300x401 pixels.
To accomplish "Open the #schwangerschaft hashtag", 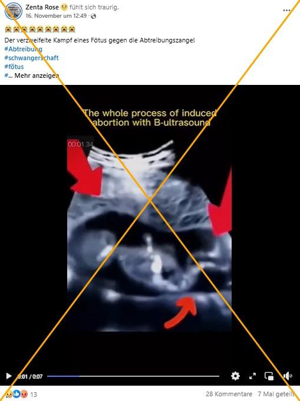I will point(31,58).
